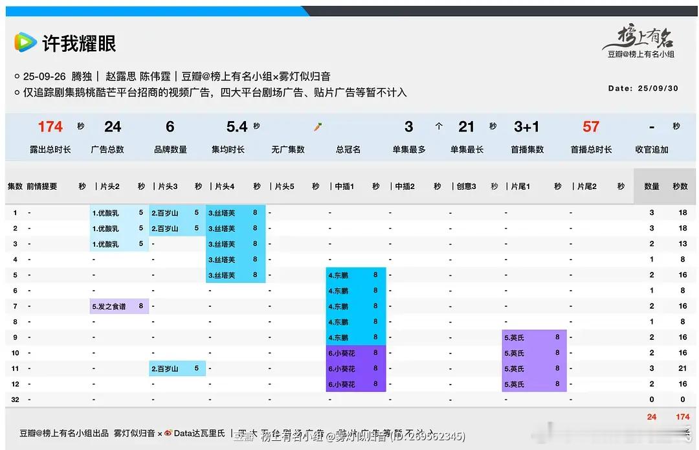Click the 片尾1 column header
699x450 pixels.
[520, 186]
